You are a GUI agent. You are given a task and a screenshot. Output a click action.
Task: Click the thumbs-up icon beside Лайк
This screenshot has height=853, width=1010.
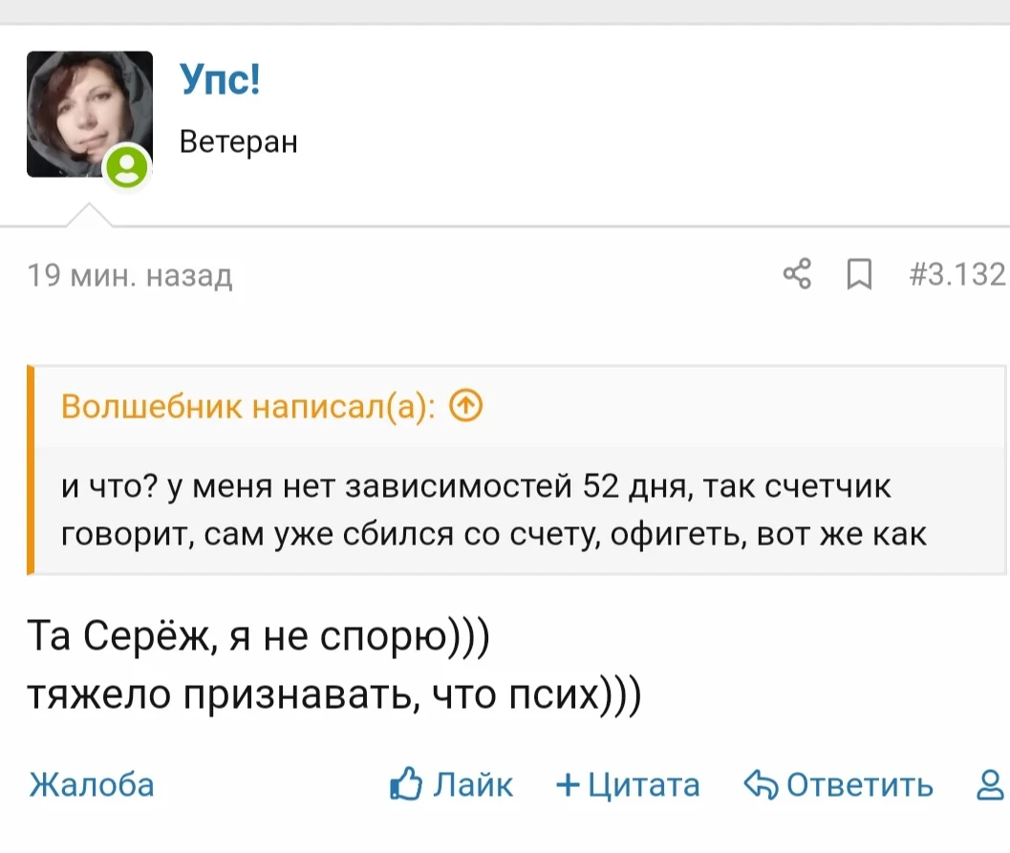point(406,785)
